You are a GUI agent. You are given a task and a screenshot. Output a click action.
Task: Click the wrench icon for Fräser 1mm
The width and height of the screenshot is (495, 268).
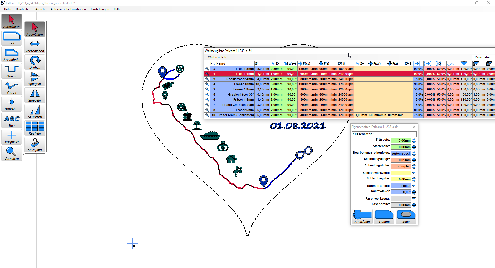click(x=207, y=74)
